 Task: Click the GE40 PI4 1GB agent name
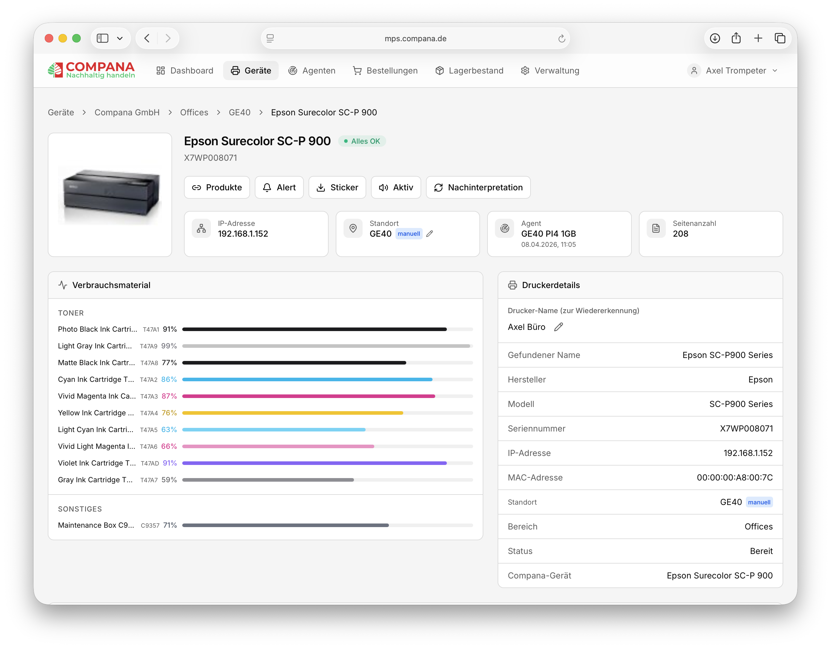[548, 234]
